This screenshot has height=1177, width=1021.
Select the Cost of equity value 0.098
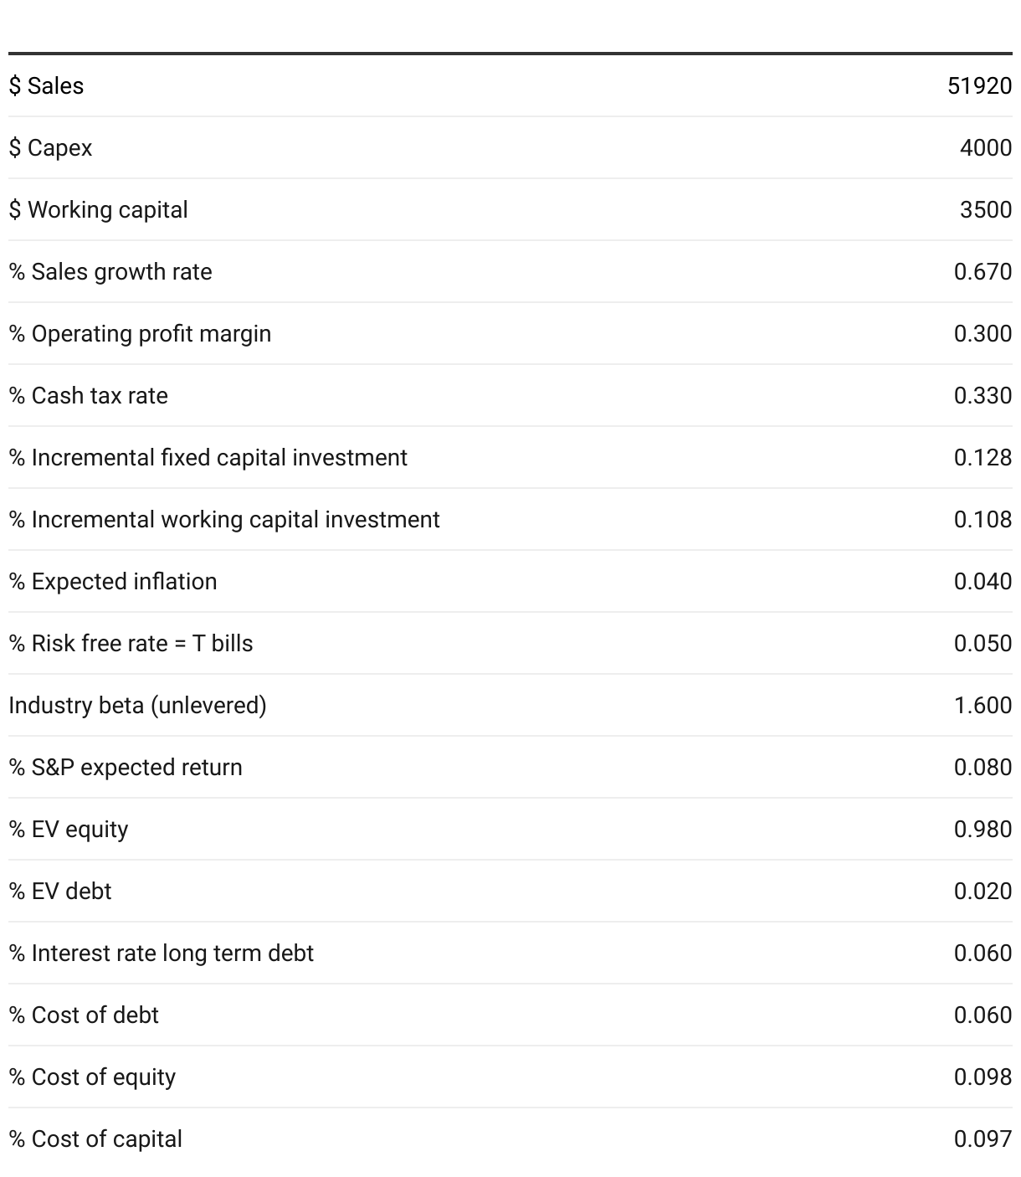(x=983, y=1077)
